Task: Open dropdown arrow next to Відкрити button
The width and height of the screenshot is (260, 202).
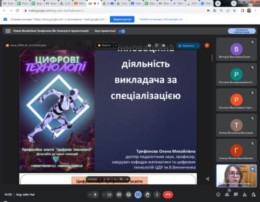Action: [x=116, y=45]
